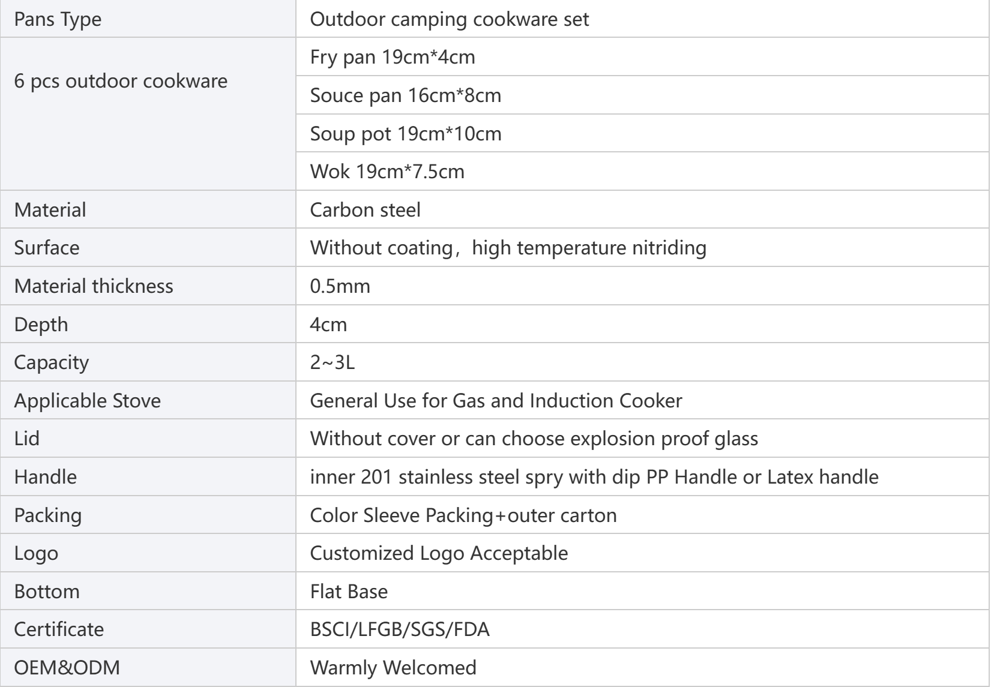This screenshot has height=687, width=991.
Task: Click high temperature nitriding description
Action: (x=588, y=248)
